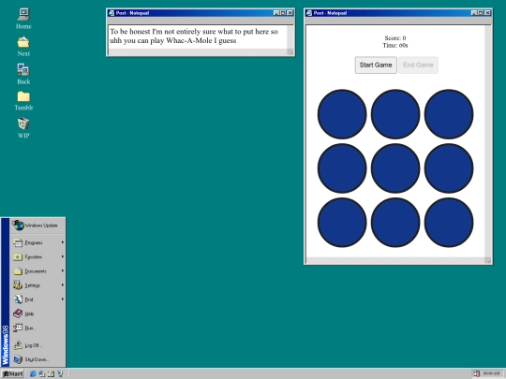Click the 'Time: 00s' text

395,46
